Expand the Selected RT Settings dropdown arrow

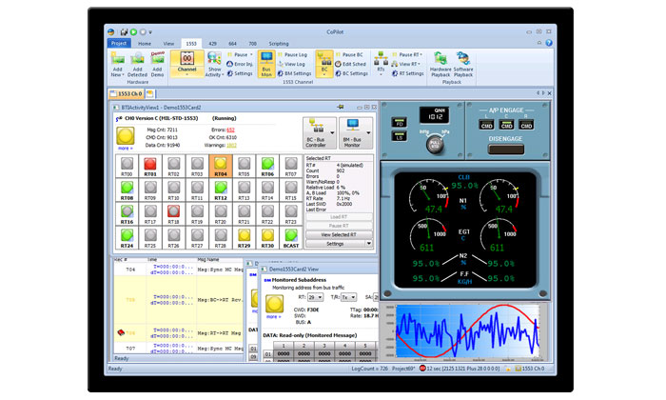pos(369,244)
